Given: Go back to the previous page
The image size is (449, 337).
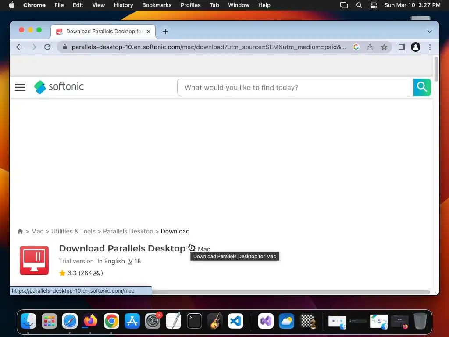Looking at the screenshot, I should pos(19,47).
